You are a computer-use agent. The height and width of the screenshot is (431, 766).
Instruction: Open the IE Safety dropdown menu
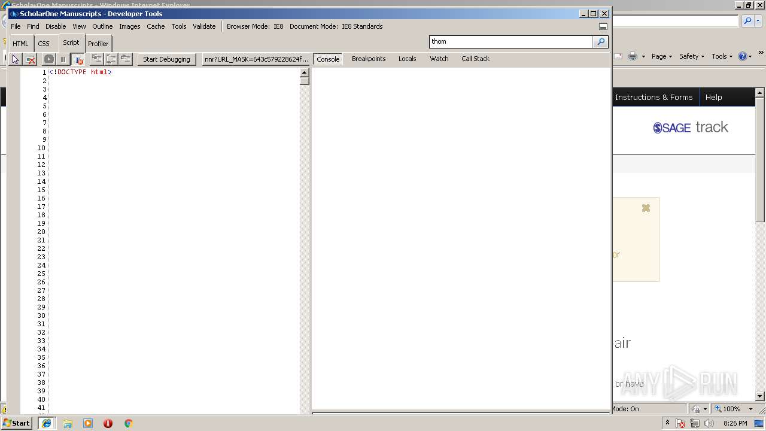click(691, 56)
